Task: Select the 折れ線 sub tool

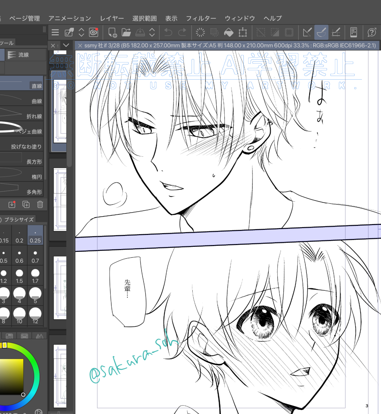Action: 22,113
